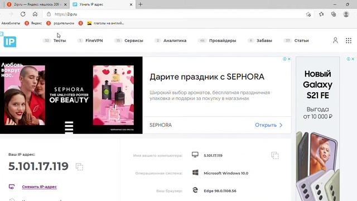
Task: Select the 'Узнать IP адрес' tab
Action: point(103,4)
